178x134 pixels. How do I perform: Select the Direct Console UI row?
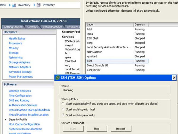point(117,65)
